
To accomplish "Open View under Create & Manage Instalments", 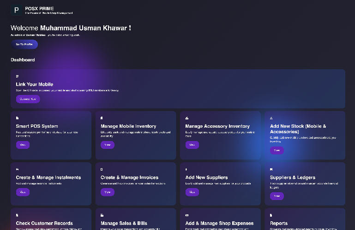I will 23,192.
